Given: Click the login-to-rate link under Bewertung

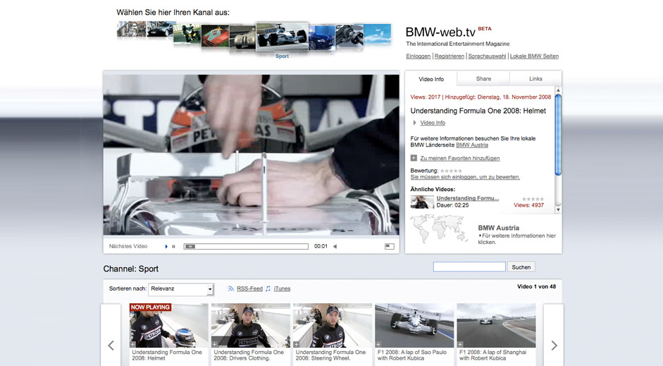Looking at the screenshot, I should (465, 177).
